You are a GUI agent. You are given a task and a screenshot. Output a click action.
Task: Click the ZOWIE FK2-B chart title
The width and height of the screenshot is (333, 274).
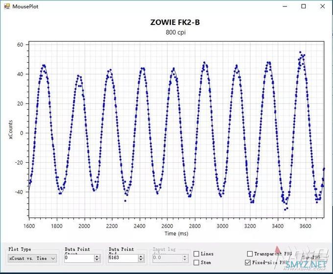[175, 23]
